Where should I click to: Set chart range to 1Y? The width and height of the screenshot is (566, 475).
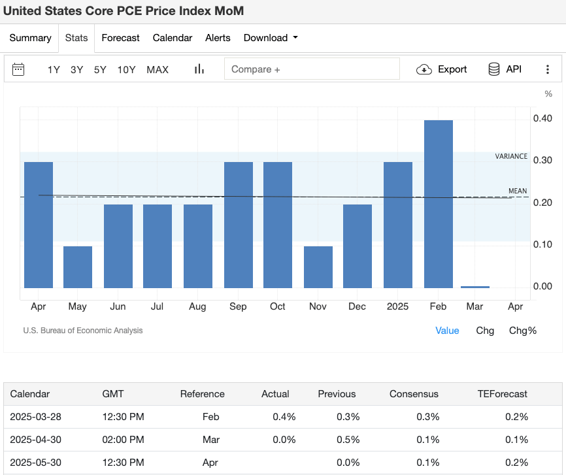coord(54,69)
